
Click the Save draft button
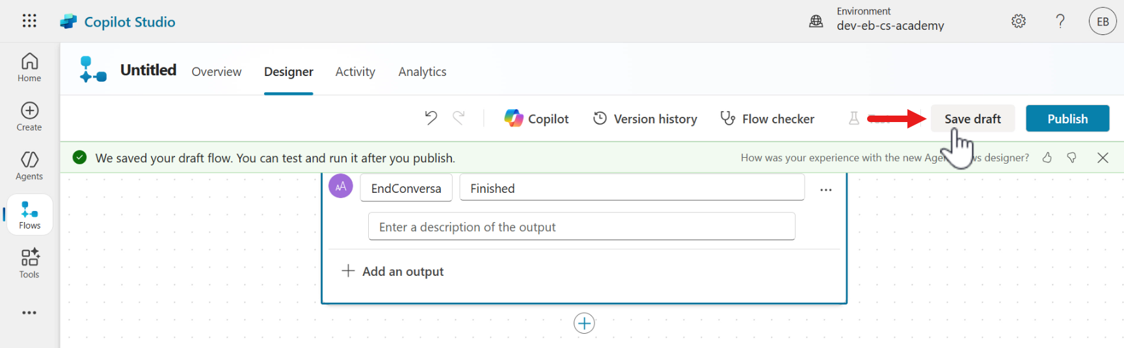pos(972,119)
